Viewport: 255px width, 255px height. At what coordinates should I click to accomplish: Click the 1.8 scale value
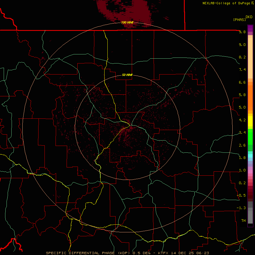tap(242, 158)
